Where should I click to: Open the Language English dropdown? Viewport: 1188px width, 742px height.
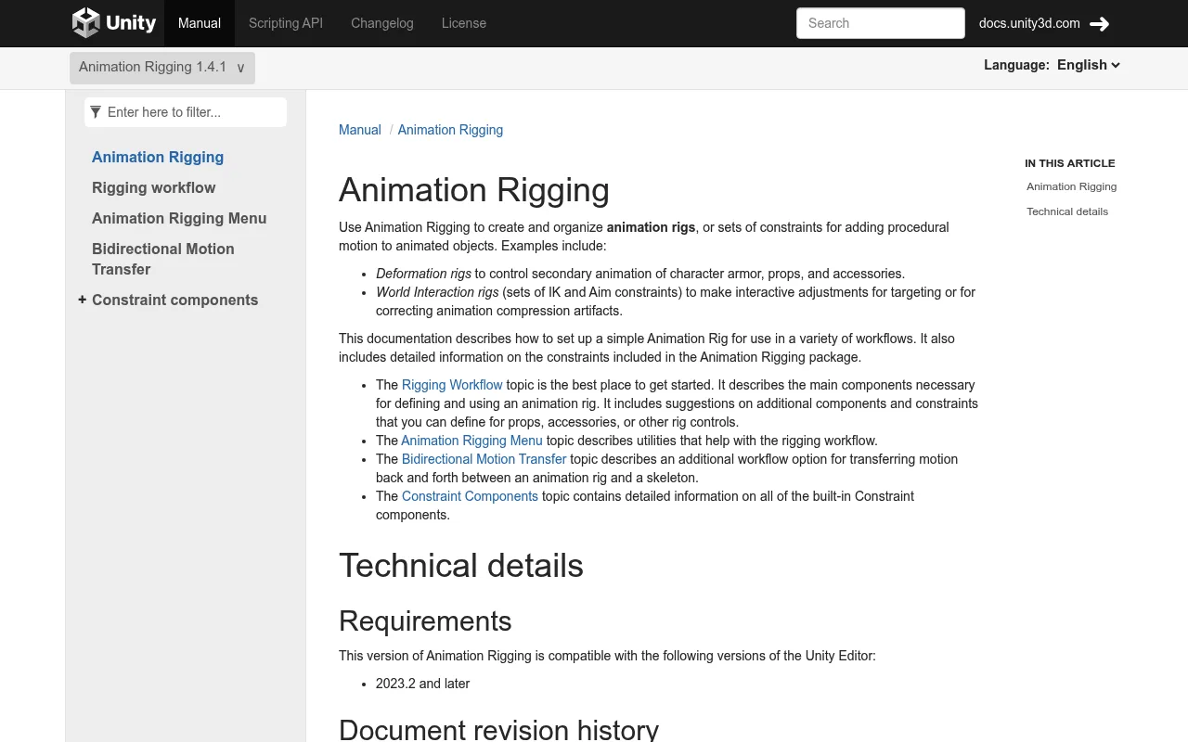[1089, 65]
